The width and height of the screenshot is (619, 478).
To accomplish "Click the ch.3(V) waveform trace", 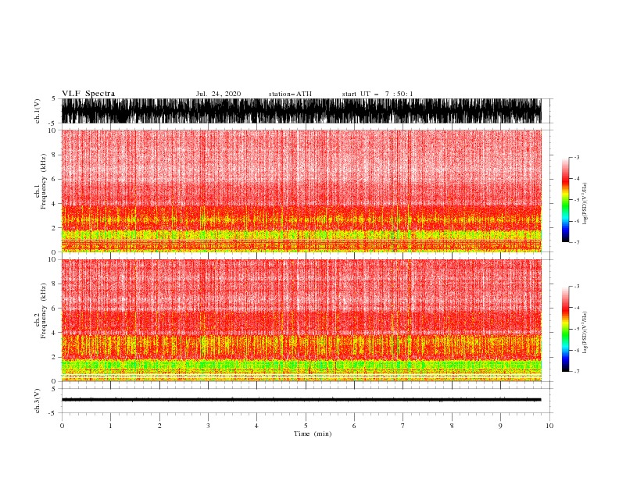I will coord(301,400).
